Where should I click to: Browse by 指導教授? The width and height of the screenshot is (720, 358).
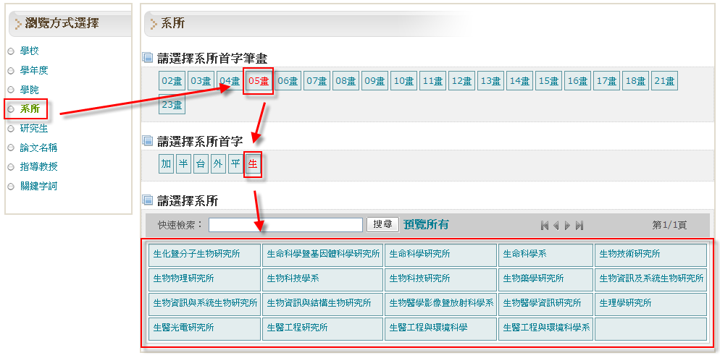click(x=38, y=167)
